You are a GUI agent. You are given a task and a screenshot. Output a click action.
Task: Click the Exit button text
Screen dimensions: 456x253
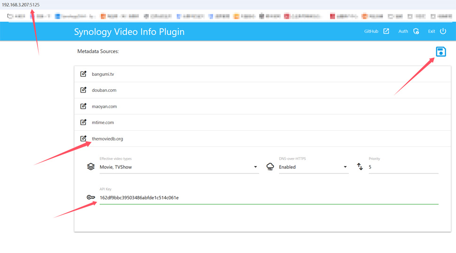pos(431,32)
